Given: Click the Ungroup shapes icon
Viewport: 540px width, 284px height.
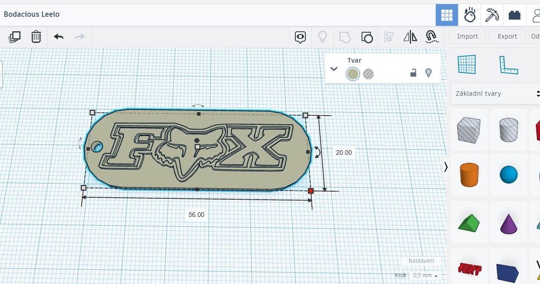Looking at the screenshot, I should tap(367, 37).
